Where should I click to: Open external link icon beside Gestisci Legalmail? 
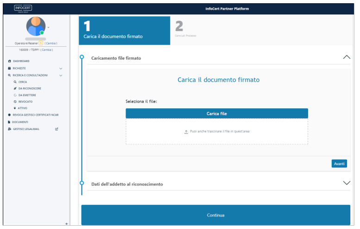[57, 129]
